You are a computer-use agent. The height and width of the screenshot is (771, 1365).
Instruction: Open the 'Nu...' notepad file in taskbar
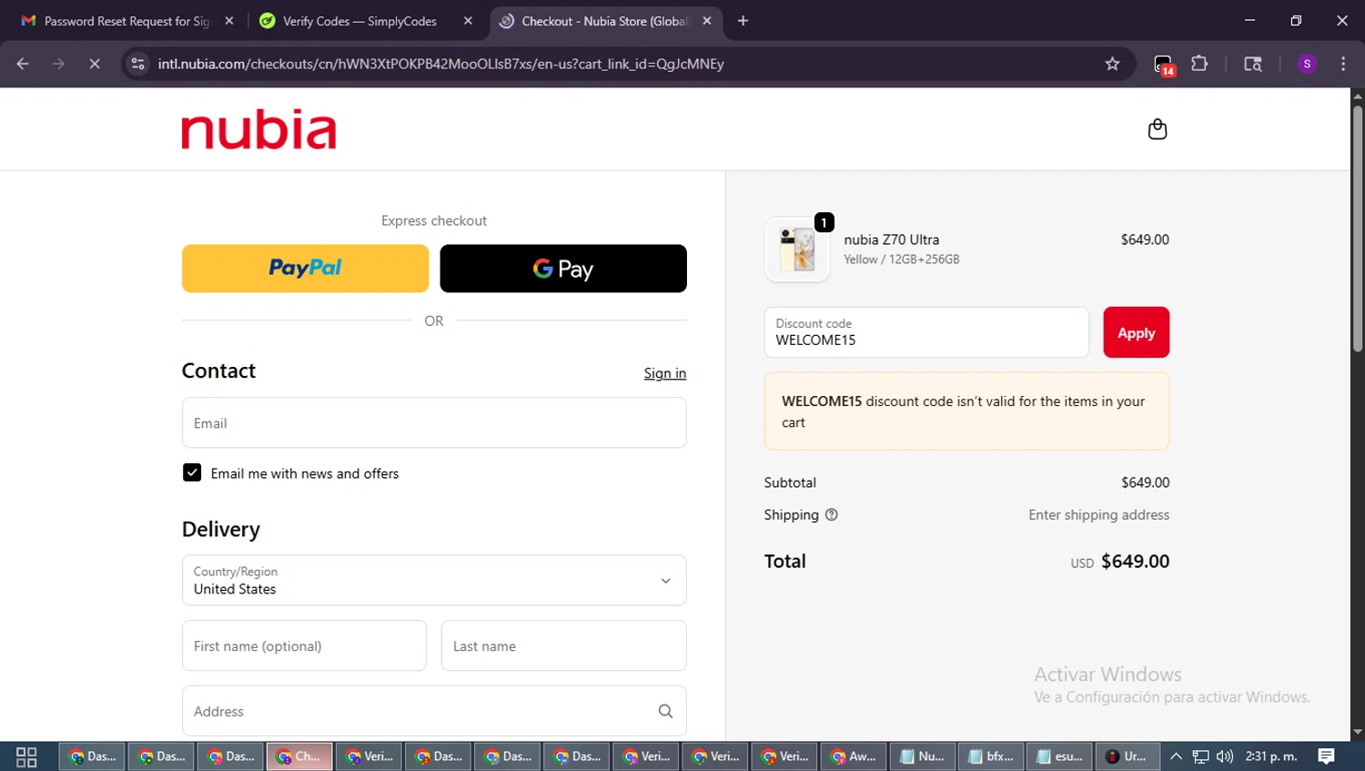(922, 756)
